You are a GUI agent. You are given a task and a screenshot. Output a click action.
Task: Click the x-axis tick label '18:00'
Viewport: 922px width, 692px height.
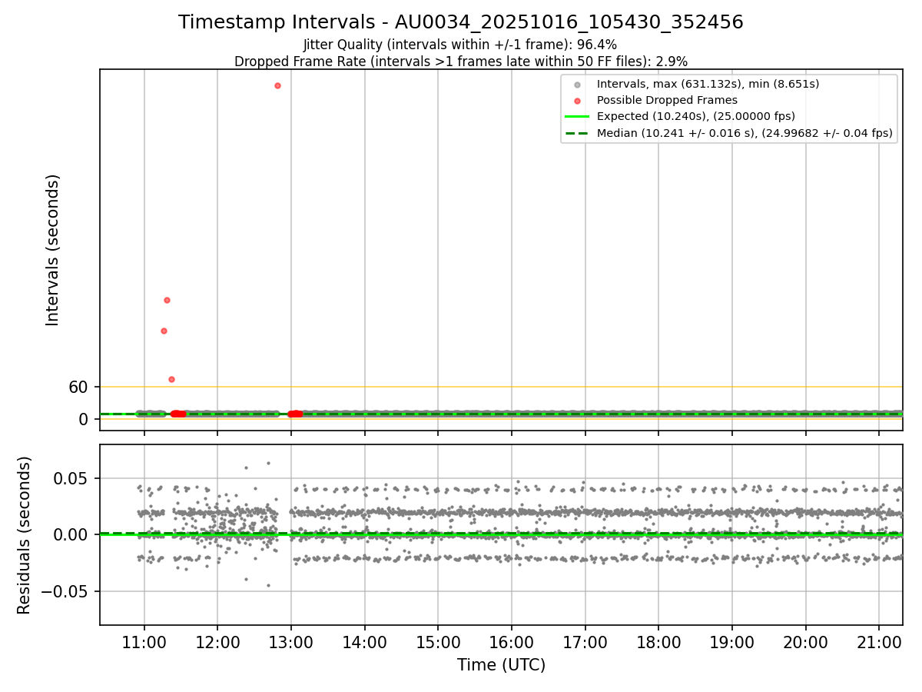point(658,642)
